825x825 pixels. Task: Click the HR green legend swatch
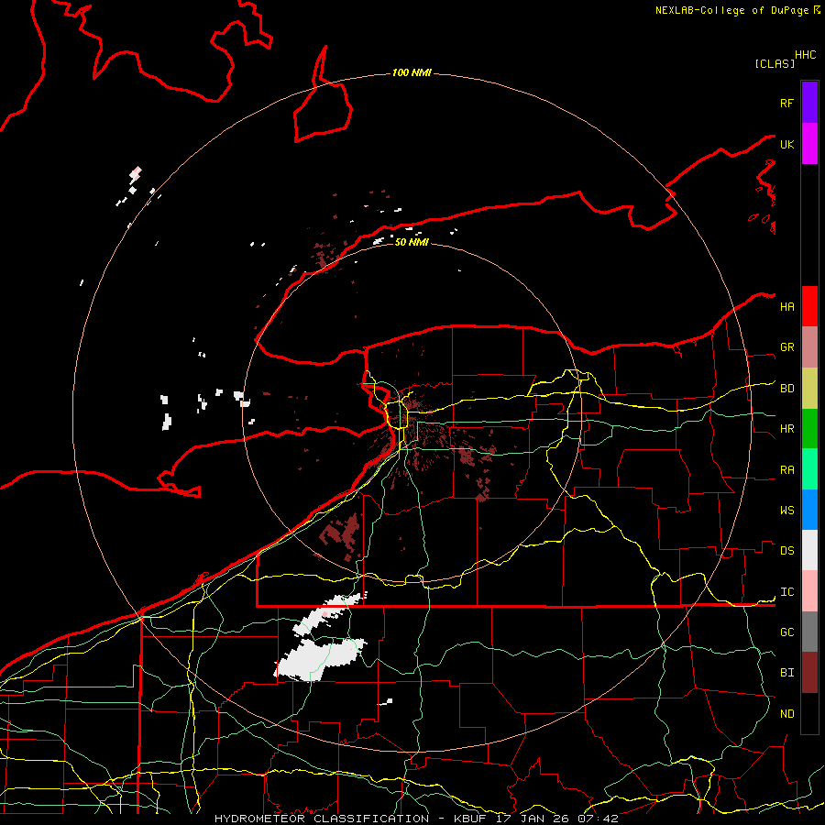click(x=809, y=429)
